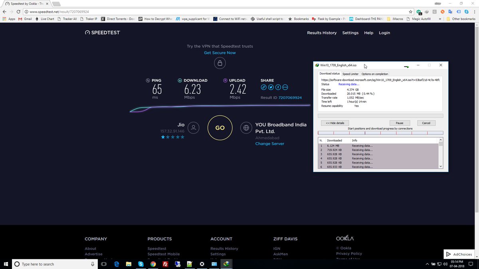Pause the download
This screenshot has width=479, height=269.
point(399,123)
